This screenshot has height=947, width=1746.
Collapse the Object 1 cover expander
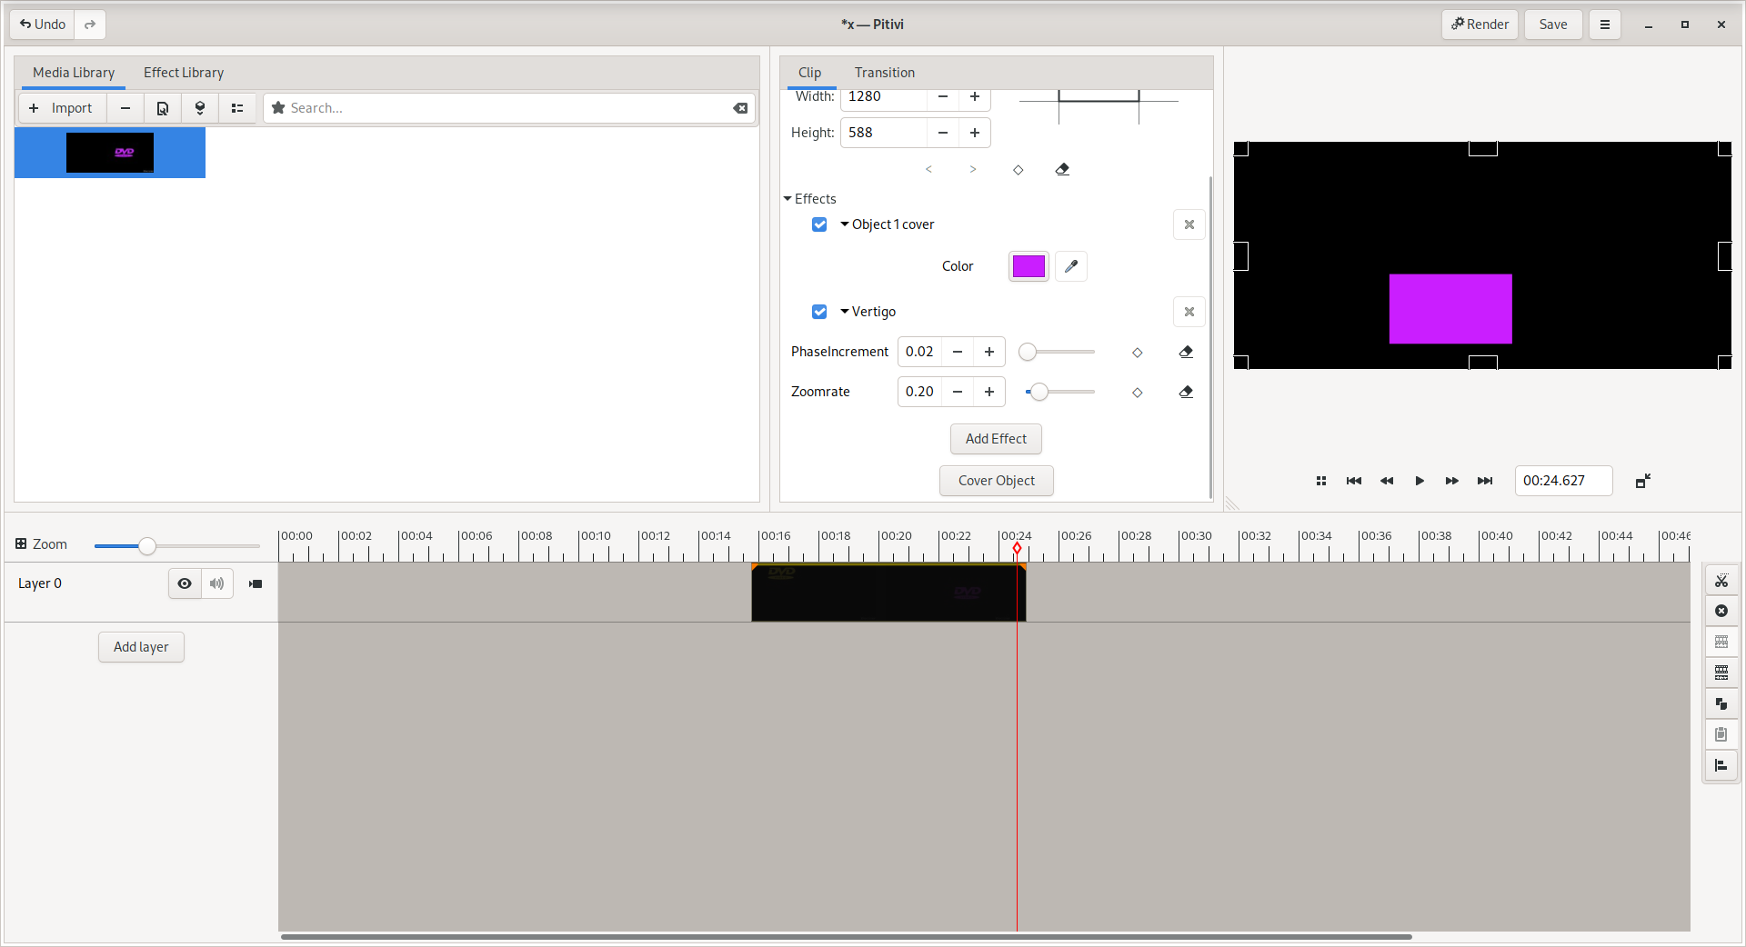pyautogui.click(x=845, y=224)
